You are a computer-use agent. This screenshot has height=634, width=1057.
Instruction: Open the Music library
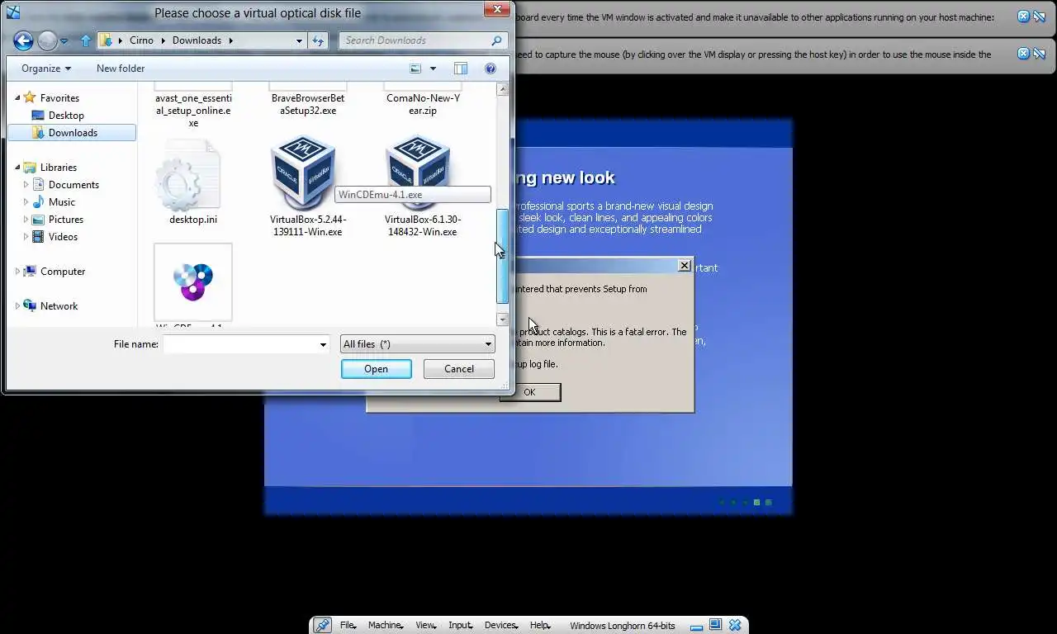[61, 201]
